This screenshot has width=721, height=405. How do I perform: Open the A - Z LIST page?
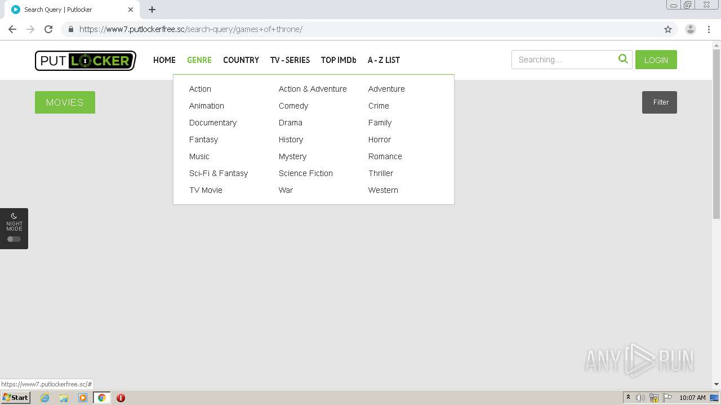pyautogui.click(x=384, y=60)
